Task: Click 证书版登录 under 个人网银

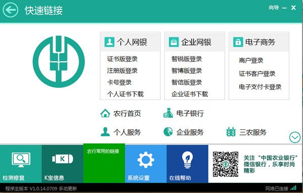Action: (122, 59)
